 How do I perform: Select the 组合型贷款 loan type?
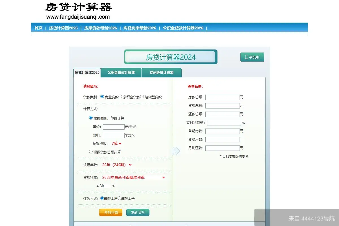coord(142,96)
